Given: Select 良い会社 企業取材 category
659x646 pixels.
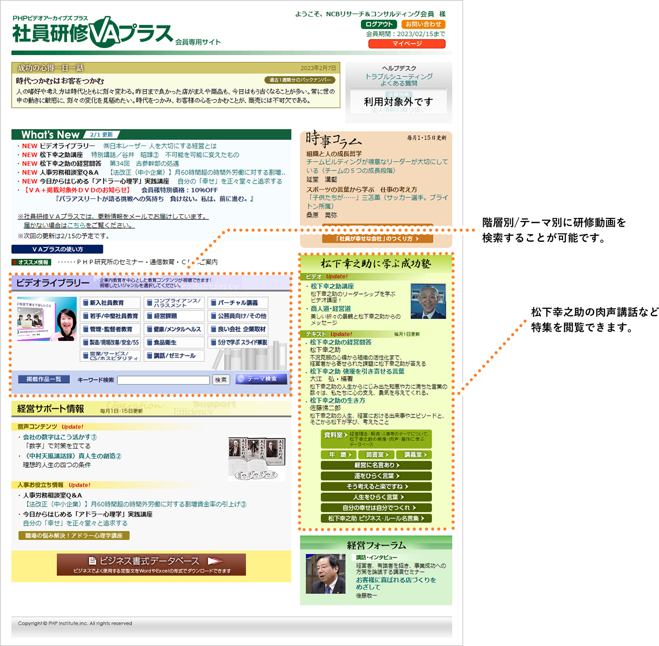Looking at the screenshot, I should coord(238,329).
